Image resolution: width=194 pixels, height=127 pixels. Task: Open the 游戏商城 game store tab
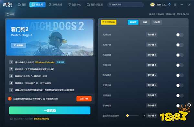click(55, 5)
